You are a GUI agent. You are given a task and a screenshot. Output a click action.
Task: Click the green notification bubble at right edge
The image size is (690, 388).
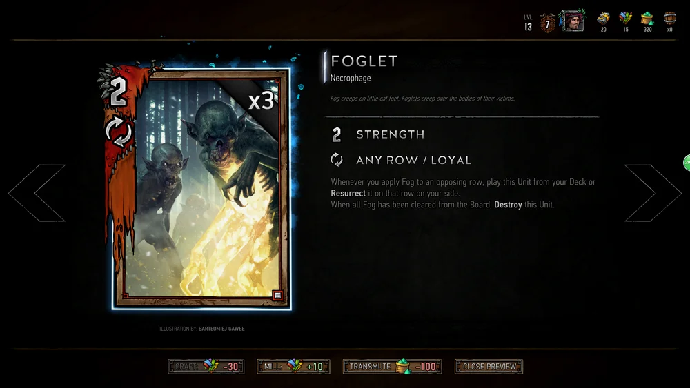pos(687,163)
